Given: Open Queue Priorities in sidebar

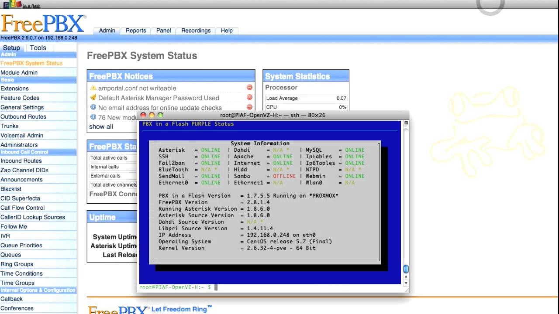Looking at the screenshot, I should coord(21,245).
